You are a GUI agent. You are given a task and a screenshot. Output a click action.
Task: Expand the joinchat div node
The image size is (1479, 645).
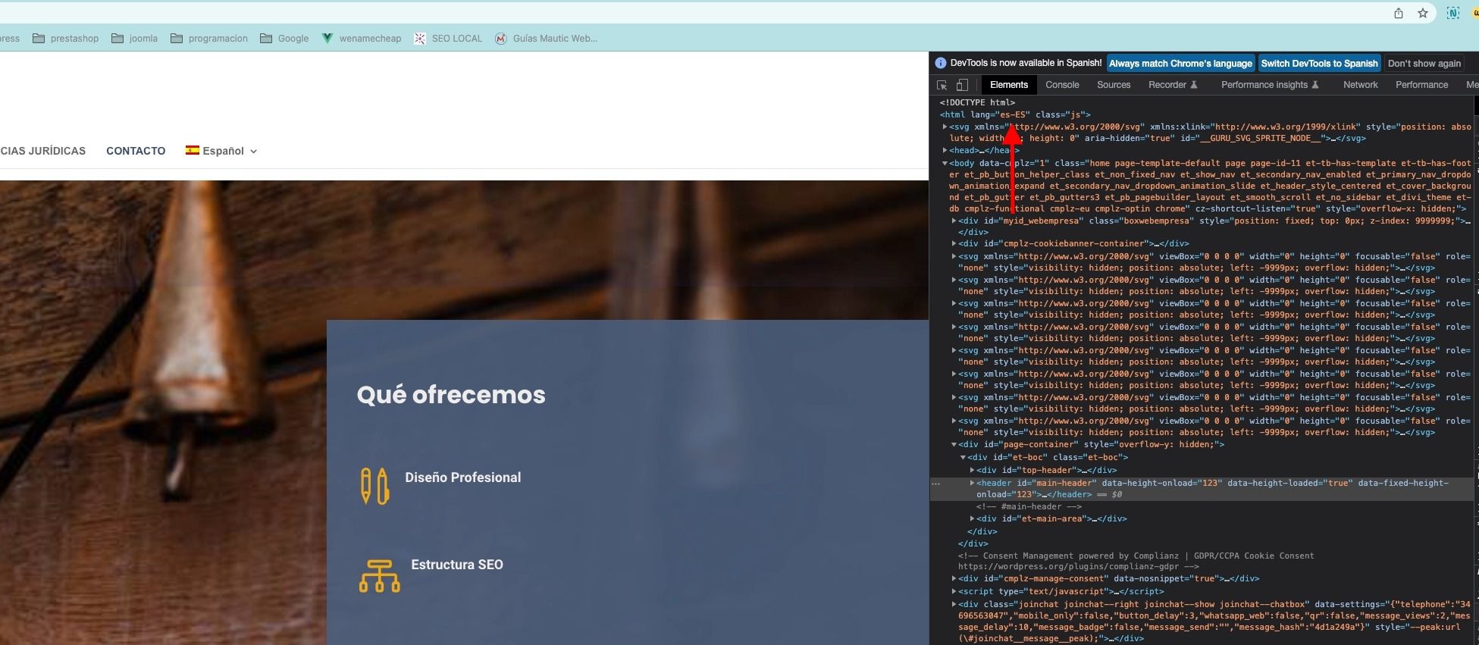954,604
